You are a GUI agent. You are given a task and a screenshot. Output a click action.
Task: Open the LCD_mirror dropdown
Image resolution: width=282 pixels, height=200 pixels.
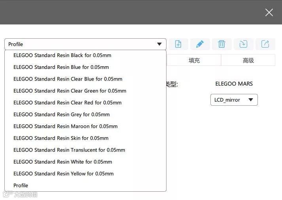pos(234,100)
